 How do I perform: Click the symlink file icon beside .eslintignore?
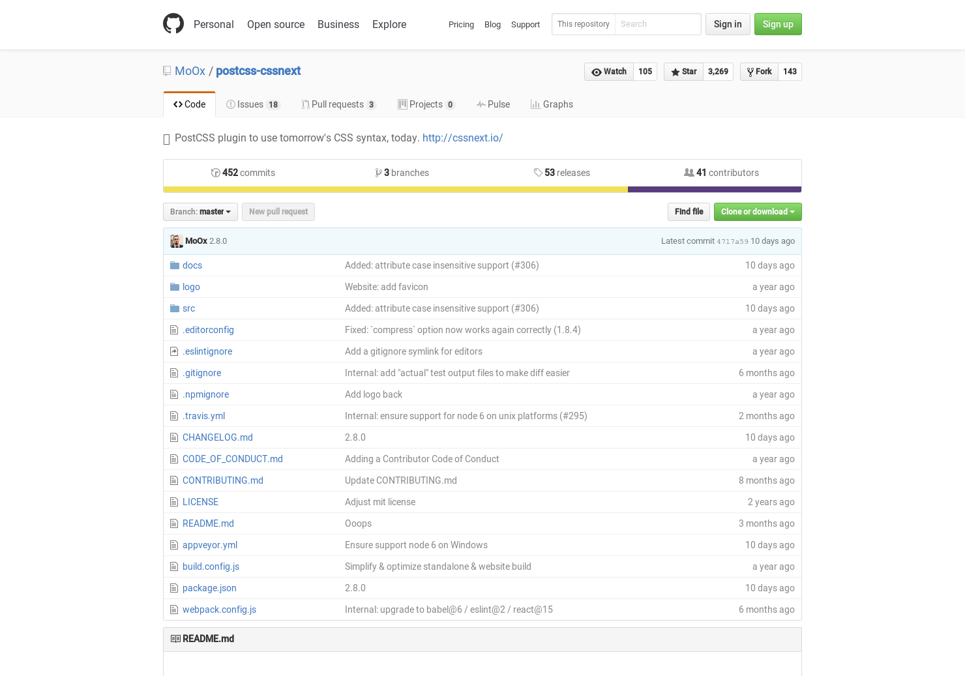174,351
